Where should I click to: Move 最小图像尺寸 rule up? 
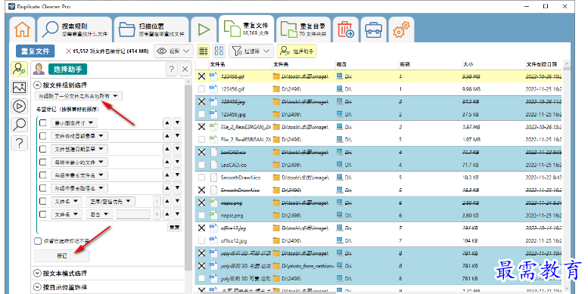(x=167, y=123)
